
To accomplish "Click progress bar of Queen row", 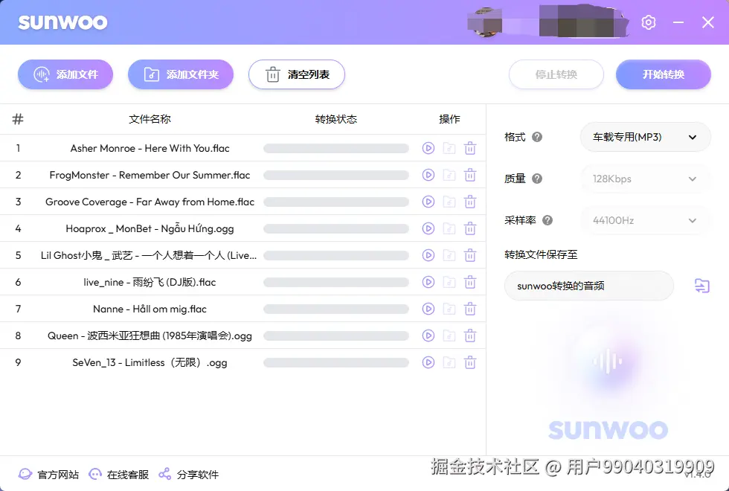I will [x=336, y=336].
